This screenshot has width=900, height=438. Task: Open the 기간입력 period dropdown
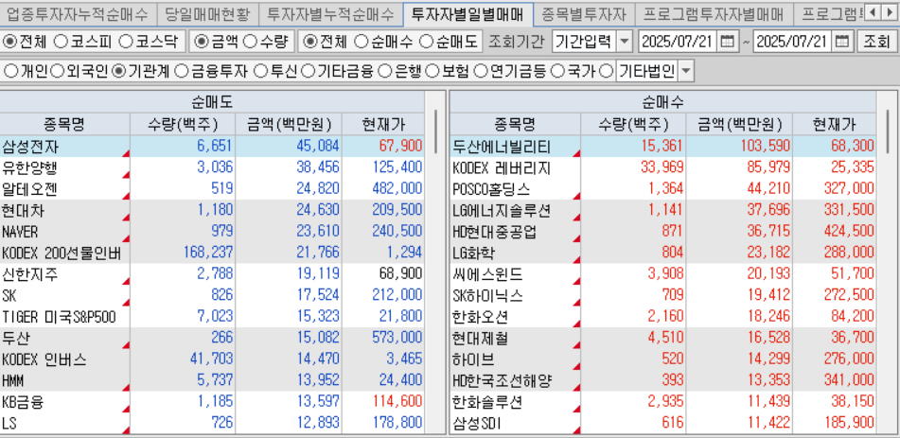pos(625,42)
